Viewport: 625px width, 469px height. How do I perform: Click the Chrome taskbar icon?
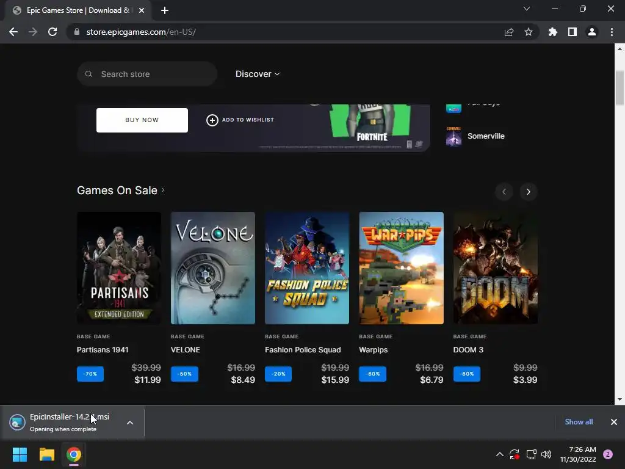pos(74,454)
